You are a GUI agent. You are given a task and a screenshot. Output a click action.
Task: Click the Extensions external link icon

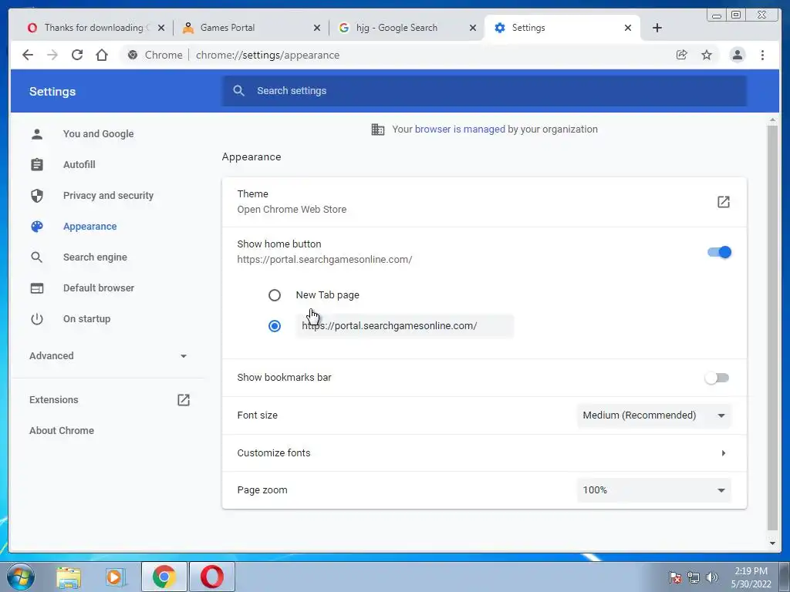pos(184,400)
